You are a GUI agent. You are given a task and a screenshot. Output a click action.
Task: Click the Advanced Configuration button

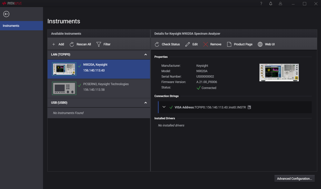pos(295,179)
